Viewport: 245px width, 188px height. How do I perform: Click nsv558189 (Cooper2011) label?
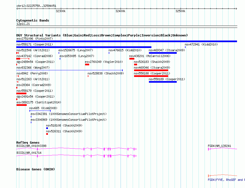click(167, 79)
